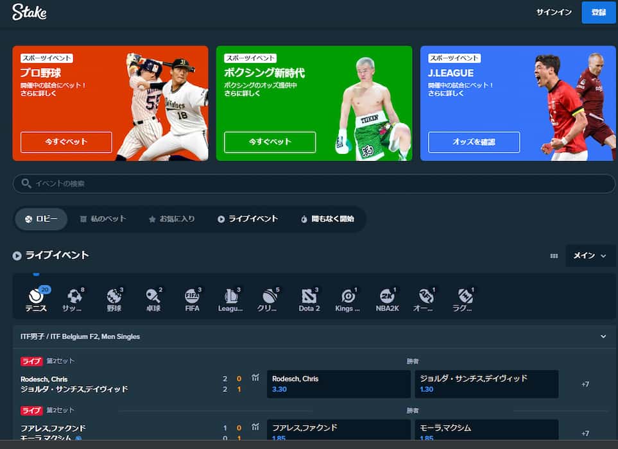618x449 pixels.
Task: Select the サッカー sport icon
Action: point(73,300)
